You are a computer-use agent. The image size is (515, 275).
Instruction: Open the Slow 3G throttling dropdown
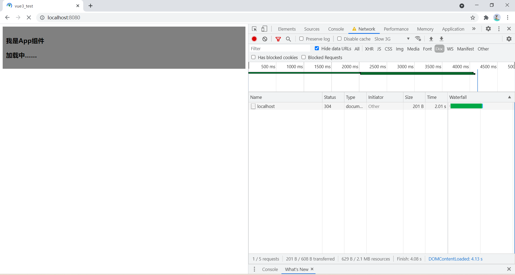pyautogui.click(x=408, y=39)
